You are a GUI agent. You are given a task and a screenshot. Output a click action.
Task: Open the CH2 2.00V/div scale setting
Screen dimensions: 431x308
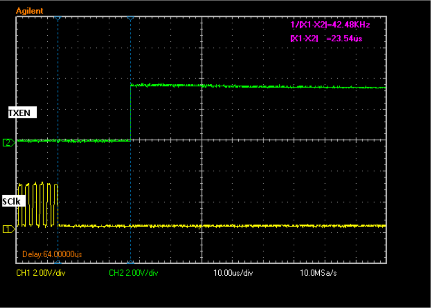pos(133,273)
